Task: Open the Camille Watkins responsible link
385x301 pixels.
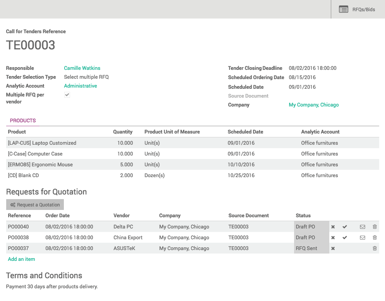Action: click(82, 68)
